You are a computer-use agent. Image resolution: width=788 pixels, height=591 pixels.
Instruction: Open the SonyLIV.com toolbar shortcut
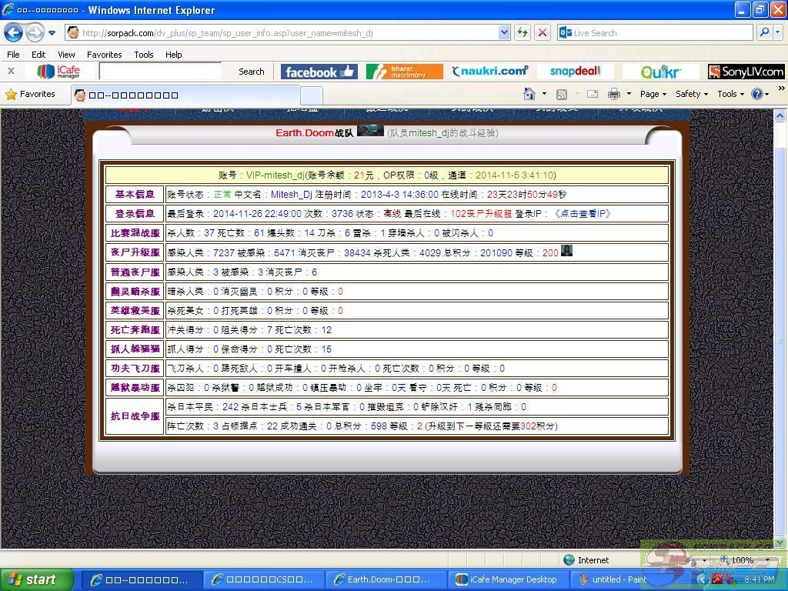pos(746,72)
